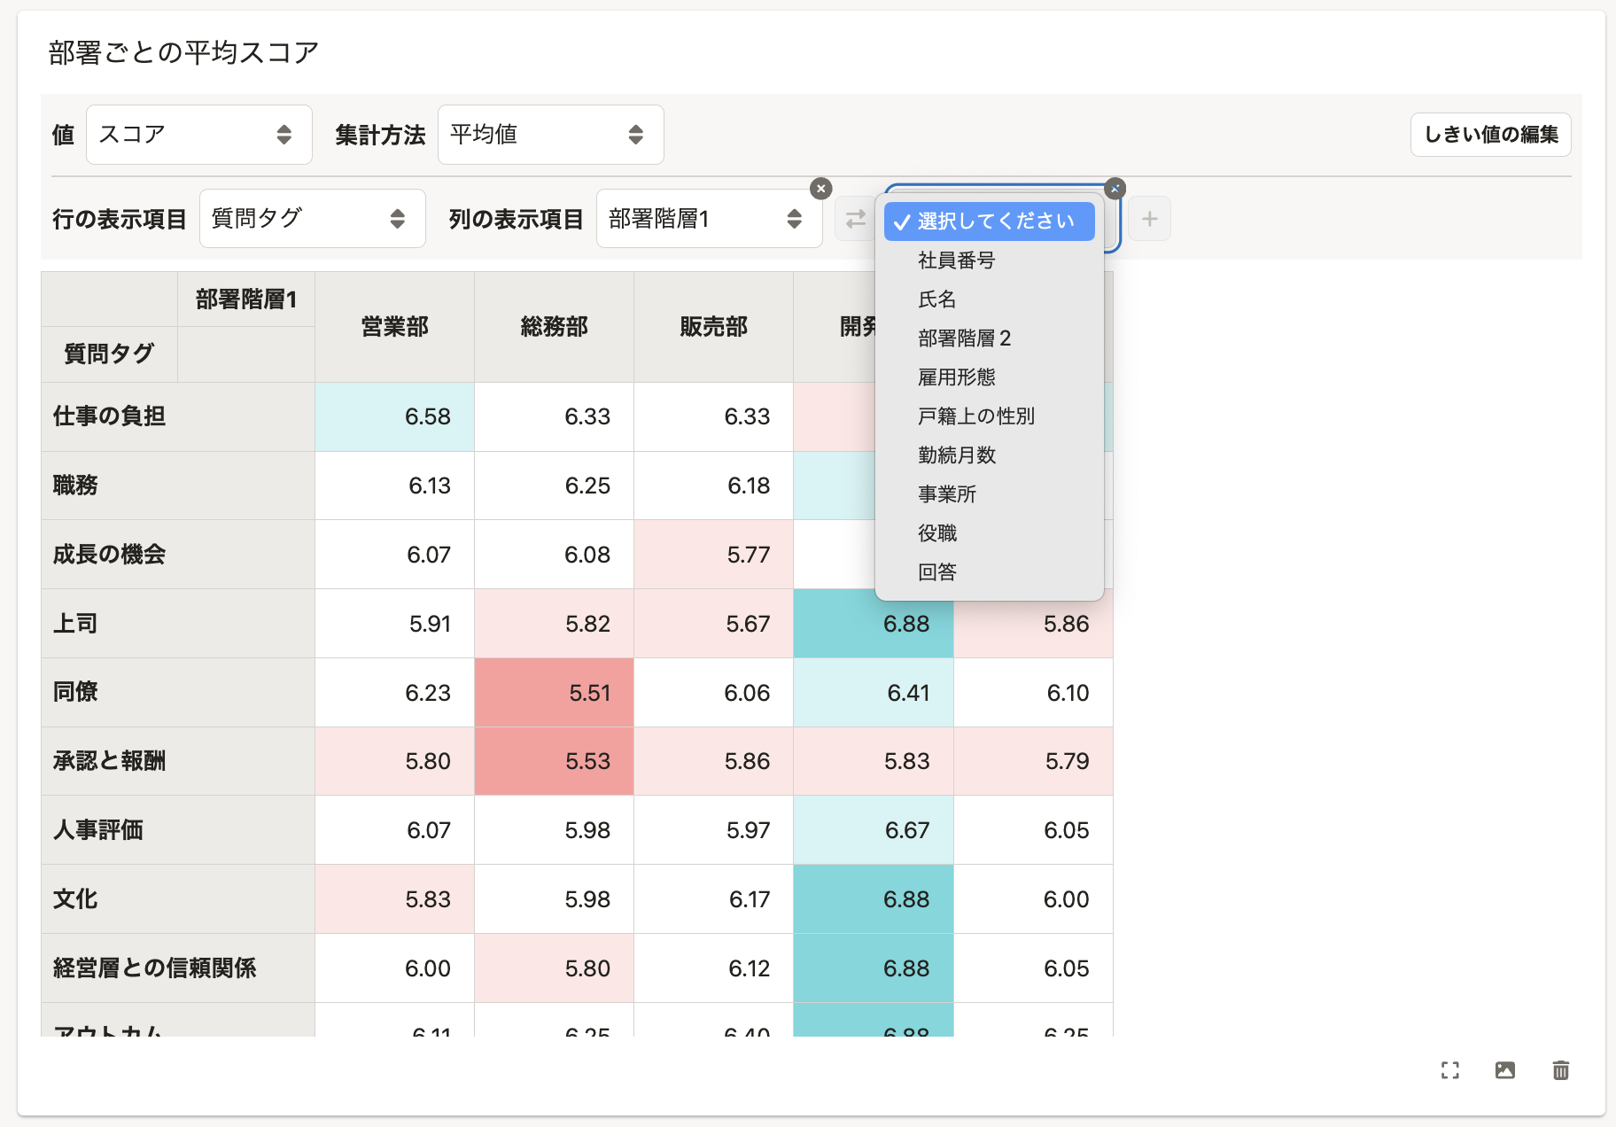This screenshot has height=1127, width=1616.
Task: Click the 承認と報酬 row header
Action: [178, 761]
